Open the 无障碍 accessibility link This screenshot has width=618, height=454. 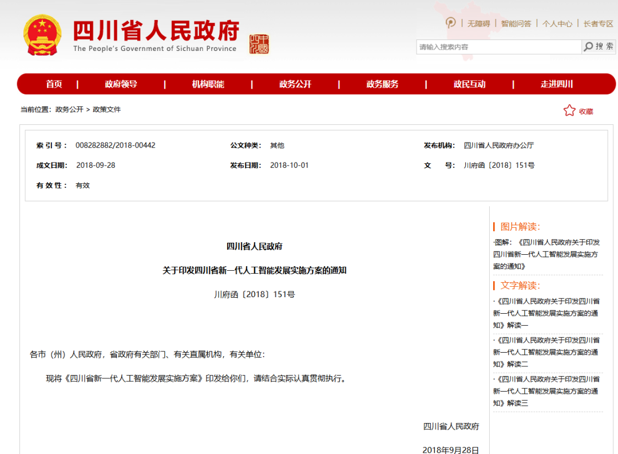coord(478,23)
